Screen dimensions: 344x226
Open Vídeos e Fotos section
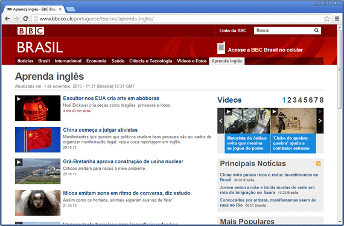(192, 61)
